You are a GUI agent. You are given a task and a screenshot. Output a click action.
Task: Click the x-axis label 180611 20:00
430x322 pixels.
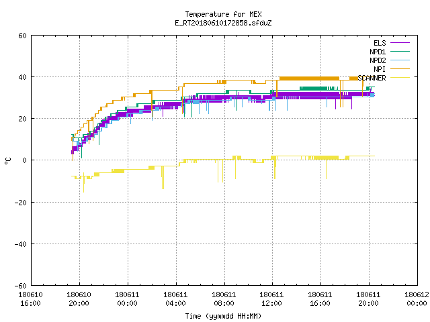(369, 299)
